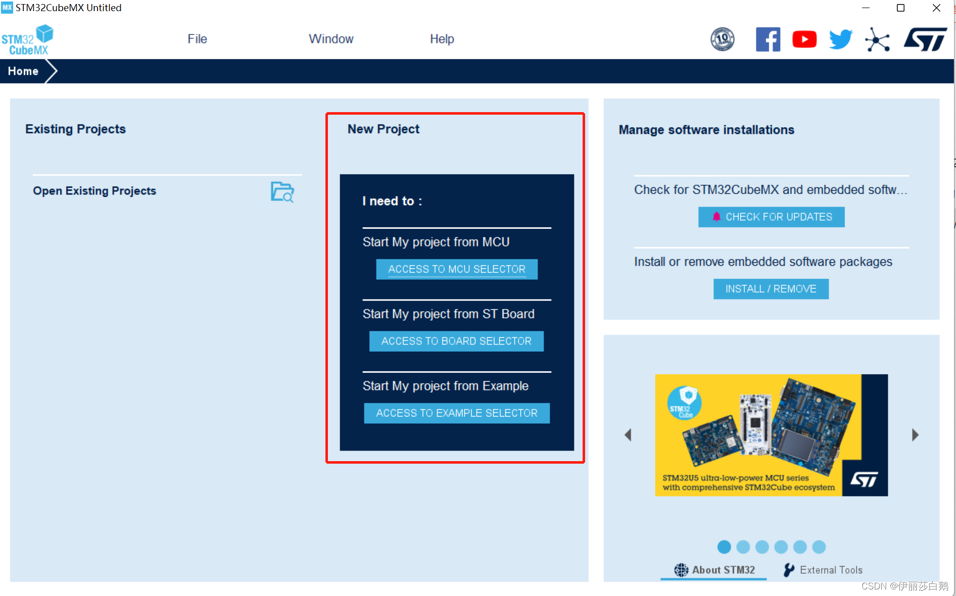Click 'Start My project from Example' text
This screenshot has width=956, height=596.
coord(446,386)
